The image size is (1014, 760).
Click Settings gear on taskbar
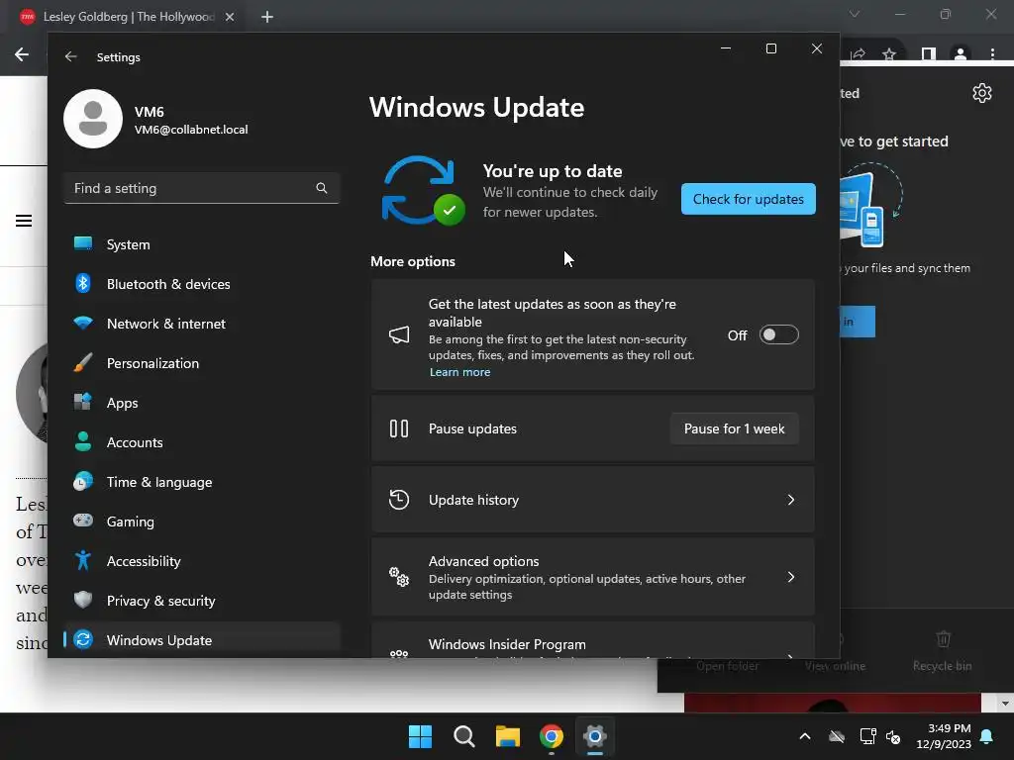[x=595, y=736]
